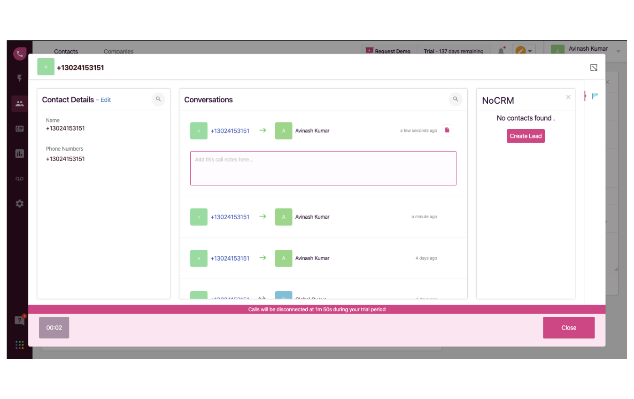Viewport: 634px width, 399px height.
Task: Open the Contacts people icon in sidebar
Action: point(19,103)
